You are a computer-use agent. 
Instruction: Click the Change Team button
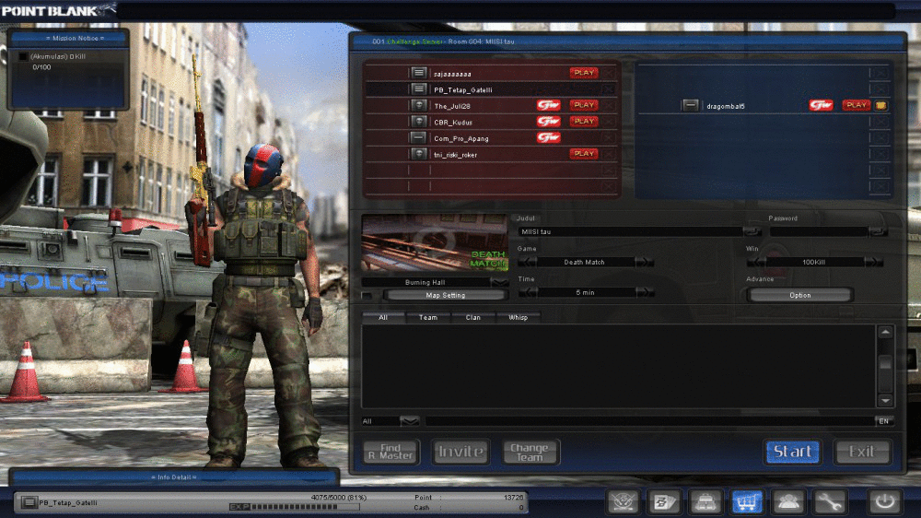click(530, 453)
